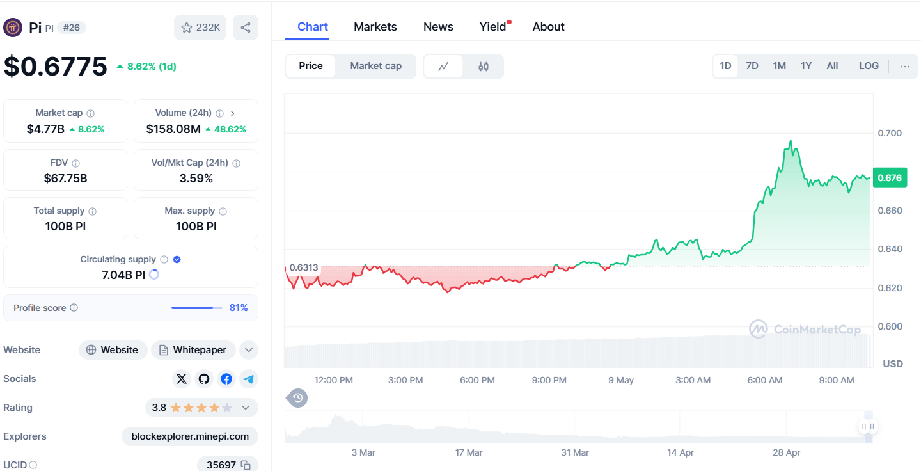This screenshot has height=471, width=921.
Task: Click the 81% profile score value
Action: click(239, 308)
